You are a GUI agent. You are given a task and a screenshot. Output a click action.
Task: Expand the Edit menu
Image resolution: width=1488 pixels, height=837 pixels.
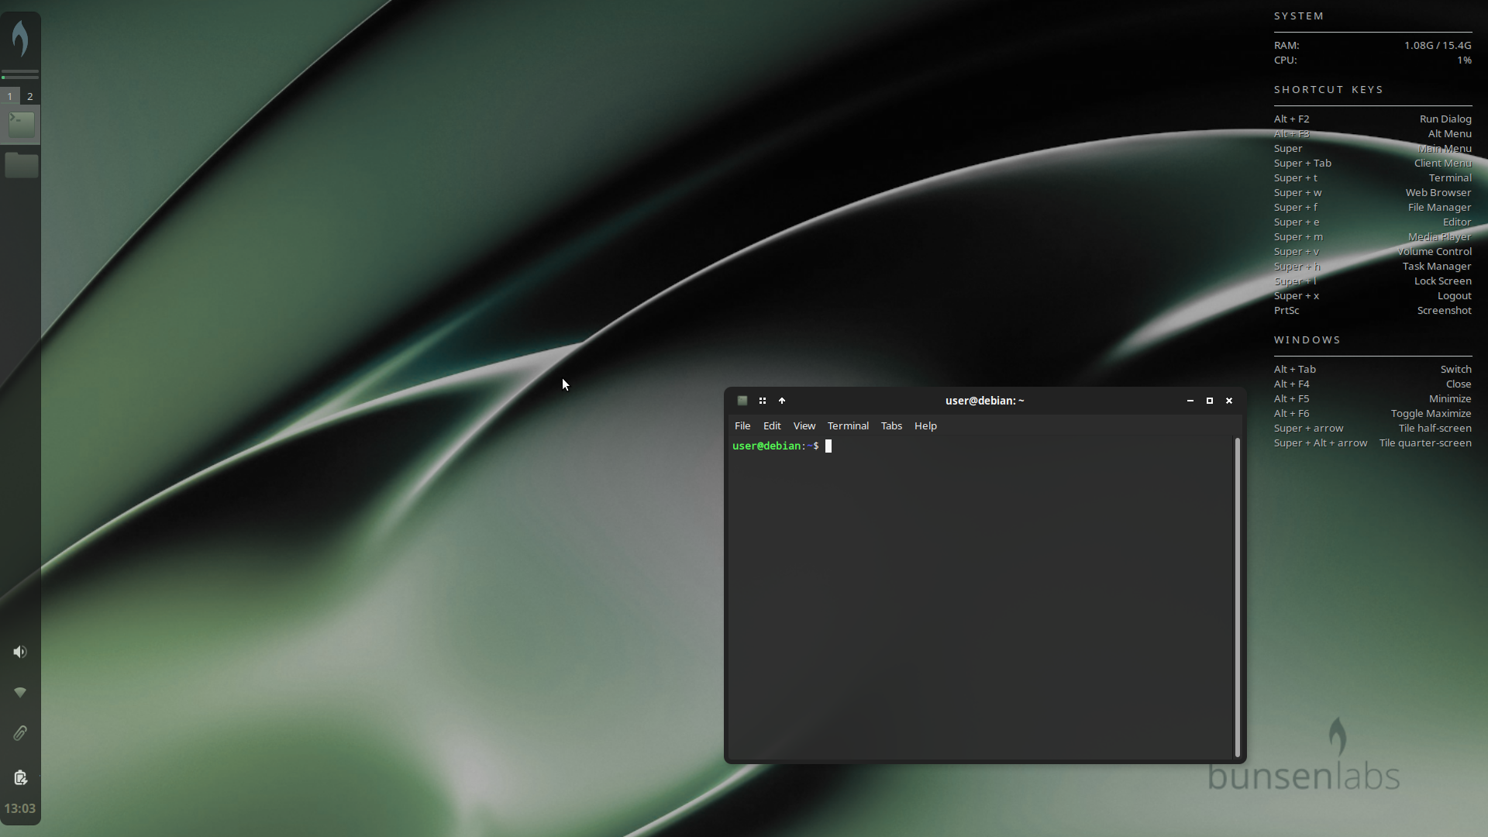point(772,425)
